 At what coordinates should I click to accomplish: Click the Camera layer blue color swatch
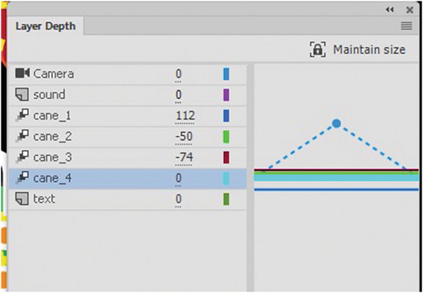[226, 74]
